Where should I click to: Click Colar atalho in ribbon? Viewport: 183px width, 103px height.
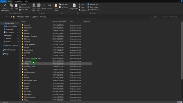pos(23,10)
